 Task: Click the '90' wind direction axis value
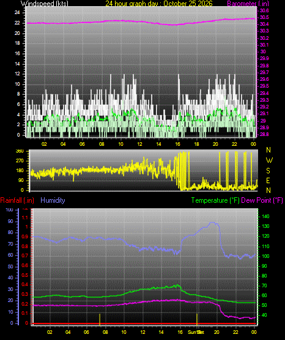coord(21,180)
